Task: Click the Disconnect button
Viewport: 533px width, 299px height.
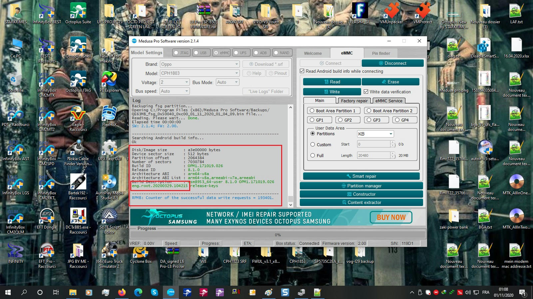Action: [x=393, y=63]
